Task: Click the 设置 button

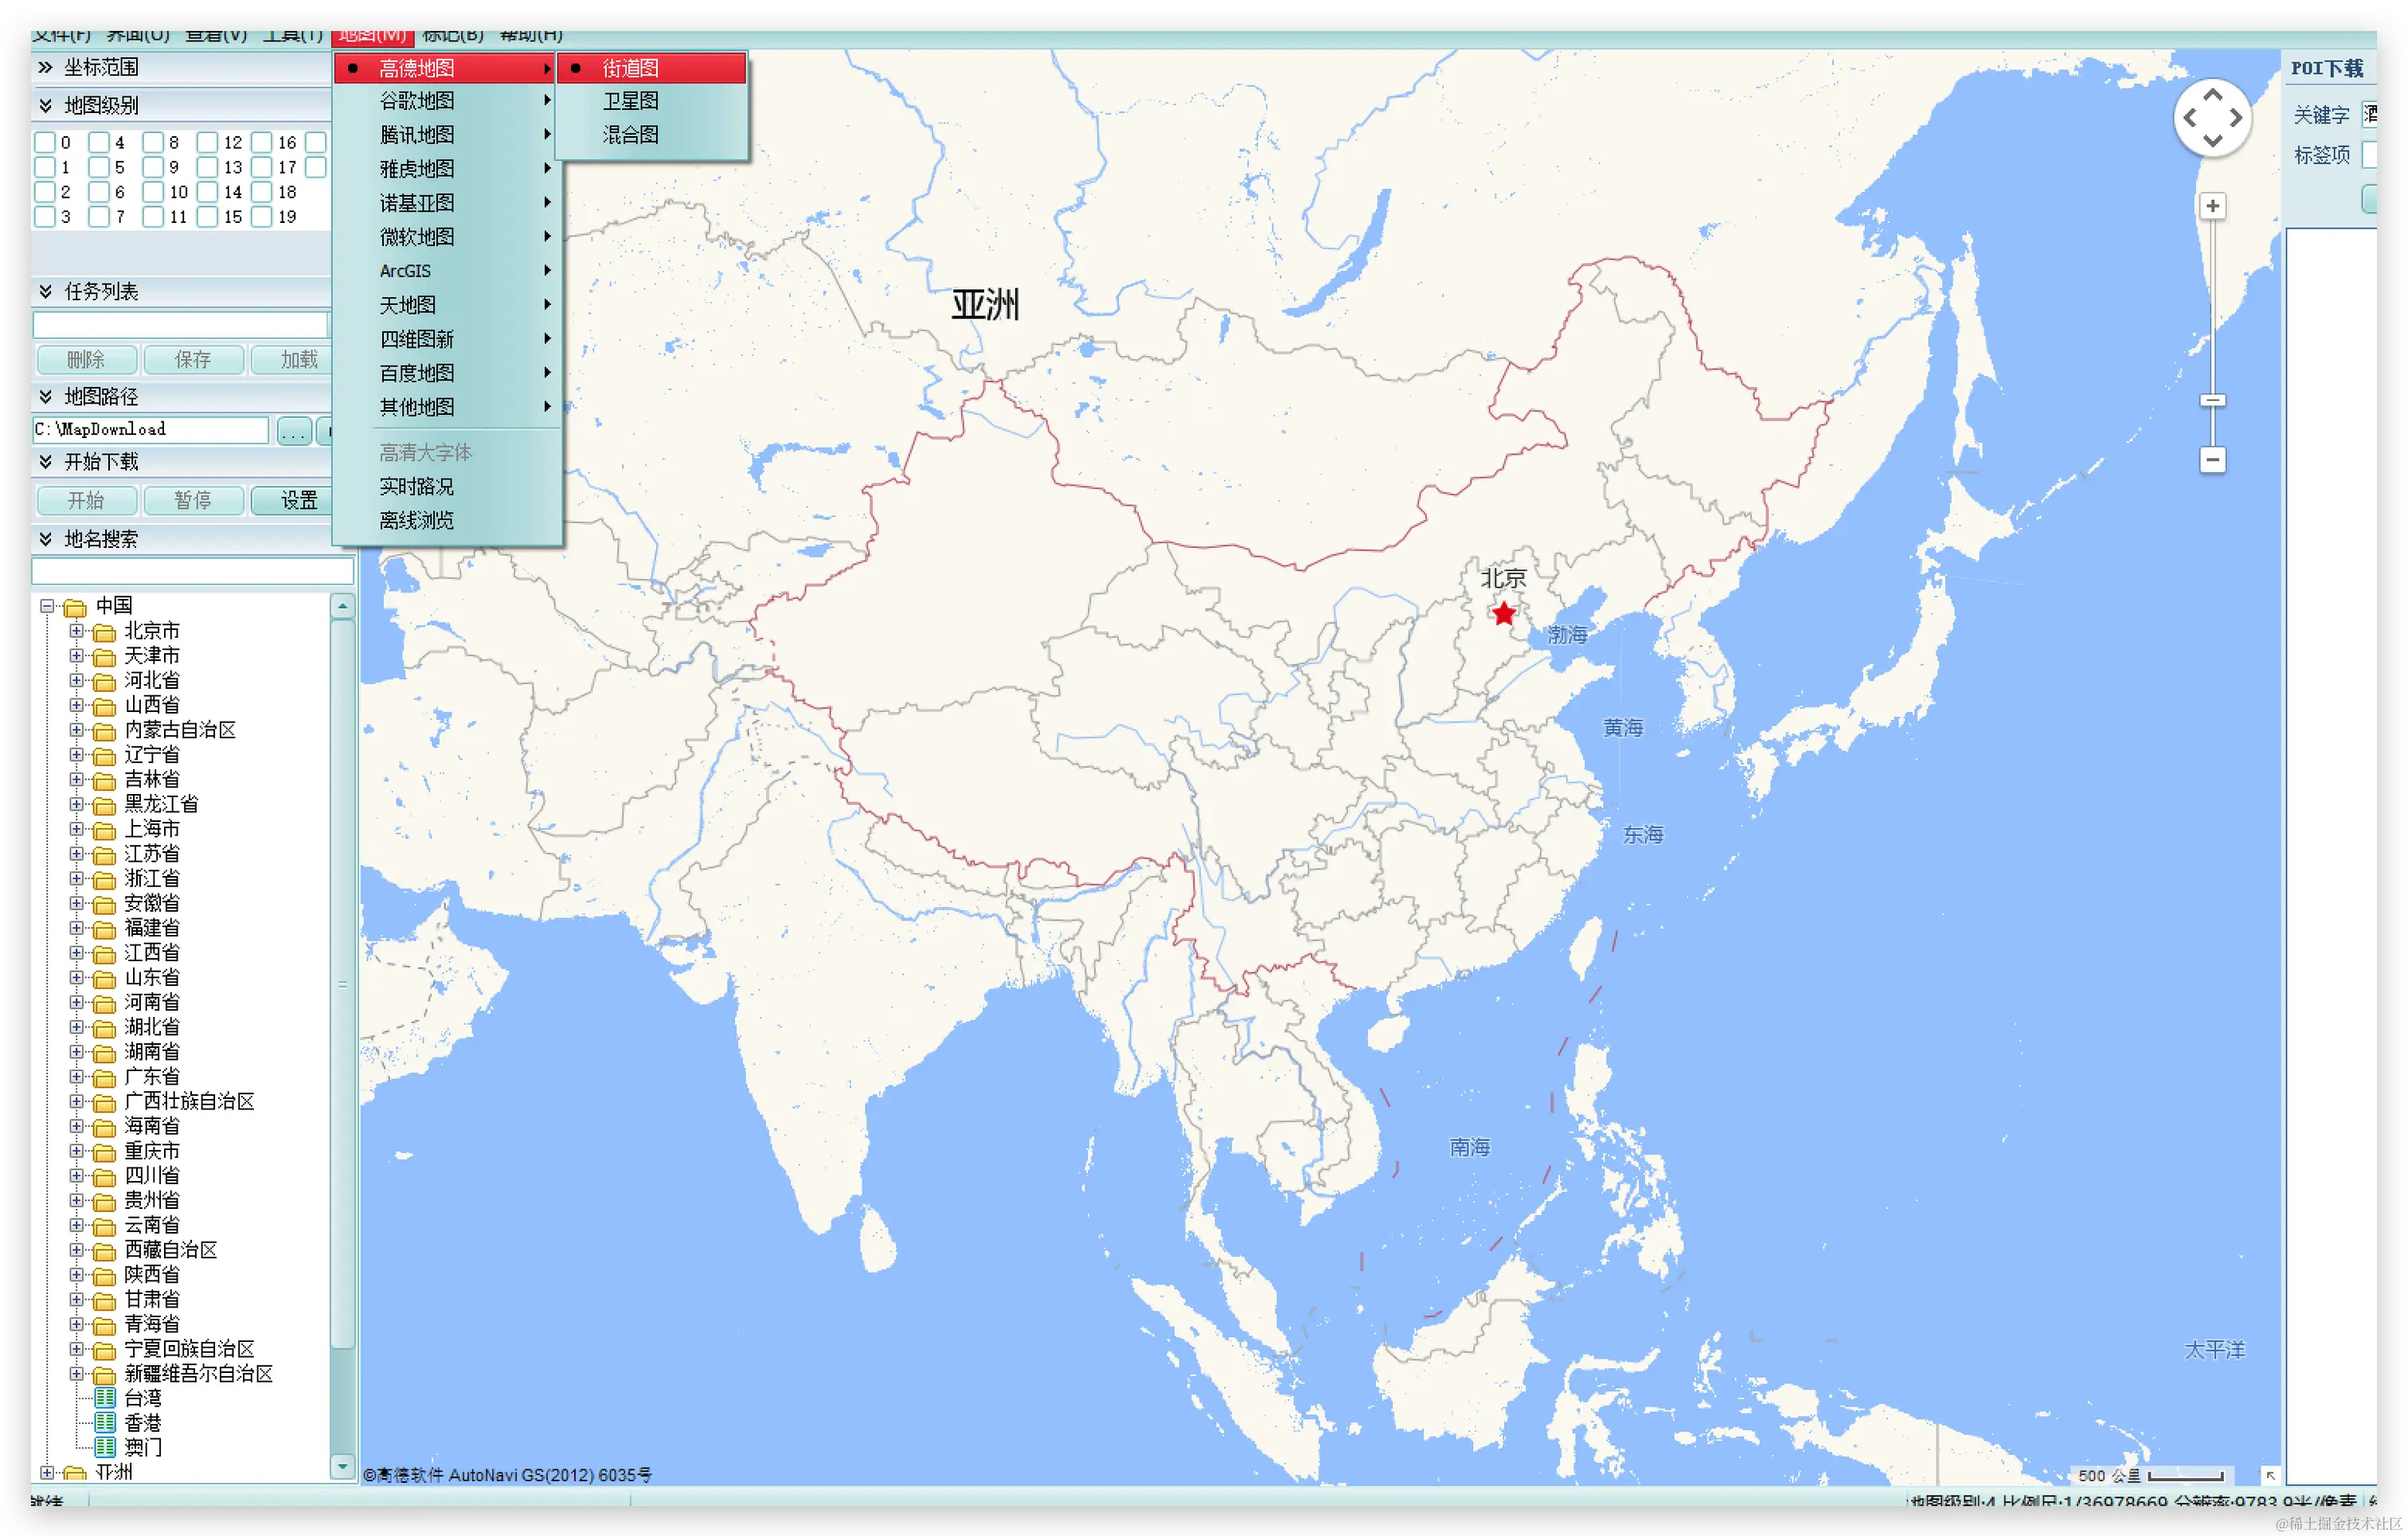Action: [x=298, y=500]
